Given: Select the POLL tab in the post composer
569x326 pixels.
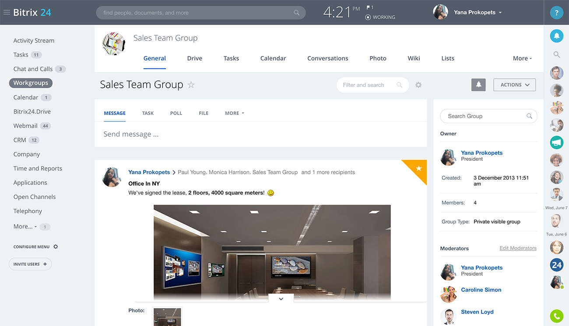Looking at the screenshot, I should pos(176,113).
